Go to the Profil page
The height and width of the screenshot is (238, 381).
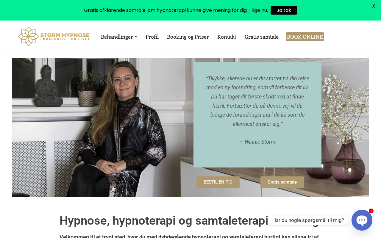click(x=152, y=37)
